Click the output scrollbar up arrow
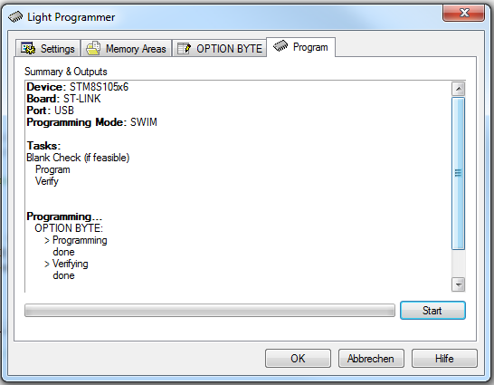494x385 pixels. [459, 89]
